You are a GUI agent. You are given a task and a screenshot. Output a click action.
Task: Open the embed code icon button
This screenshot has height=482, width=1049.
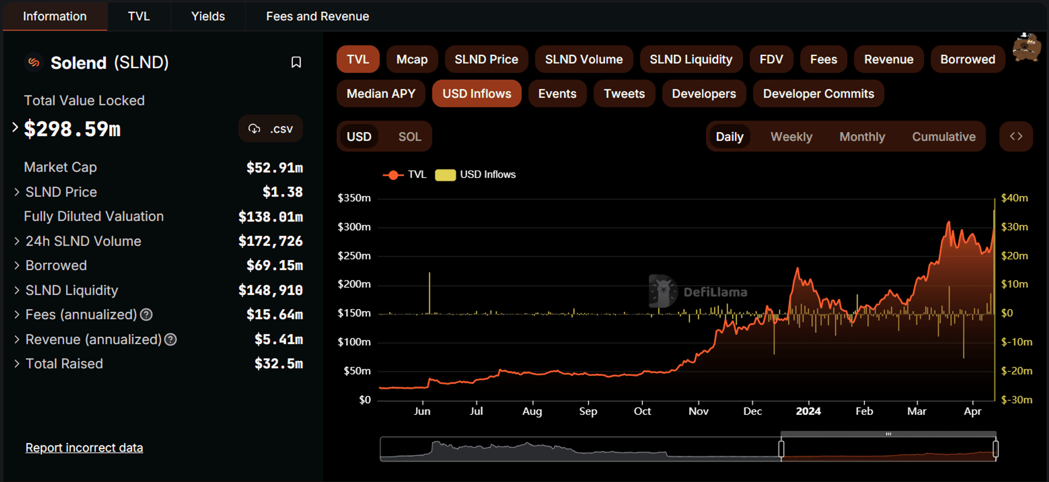[x=1016, y=136]
